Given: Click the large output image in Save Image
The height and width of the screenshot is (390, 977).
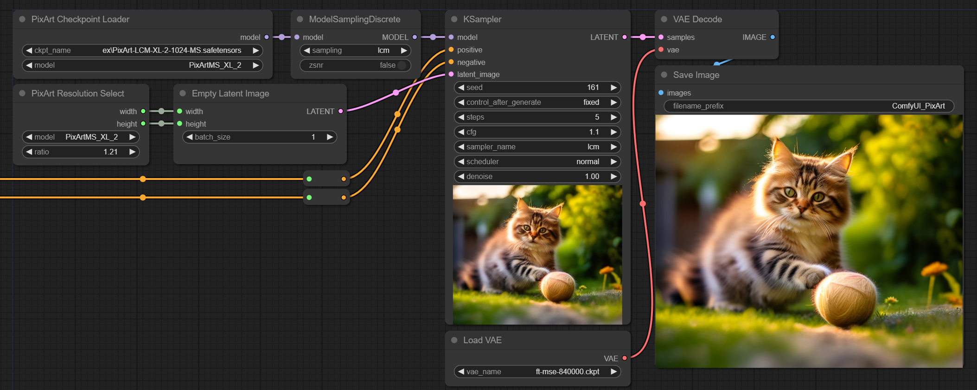Looking at the screenshot, I should coord(809,241).
